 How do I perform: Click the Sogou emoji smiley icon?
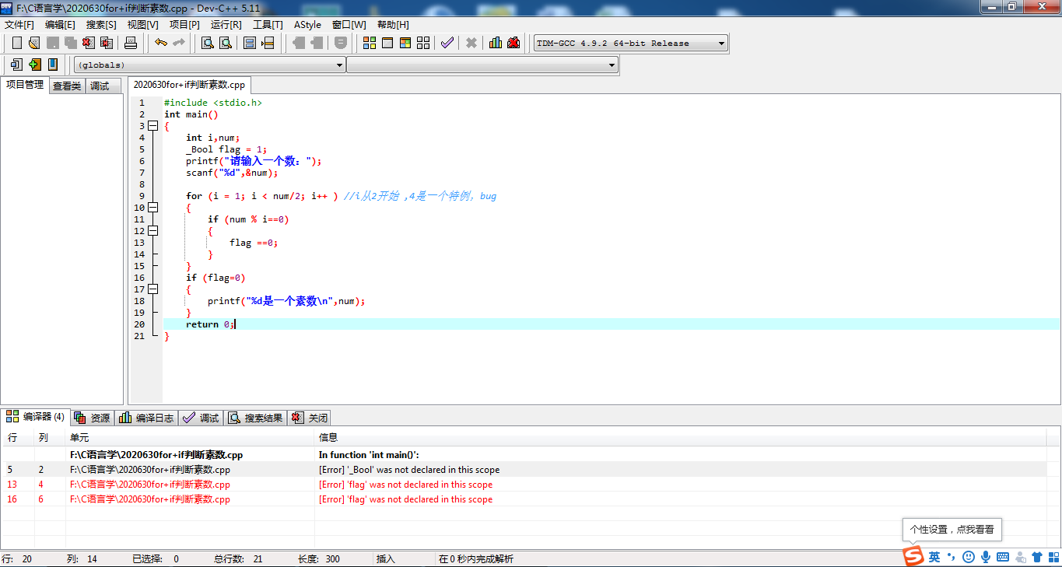click(969, 557)
